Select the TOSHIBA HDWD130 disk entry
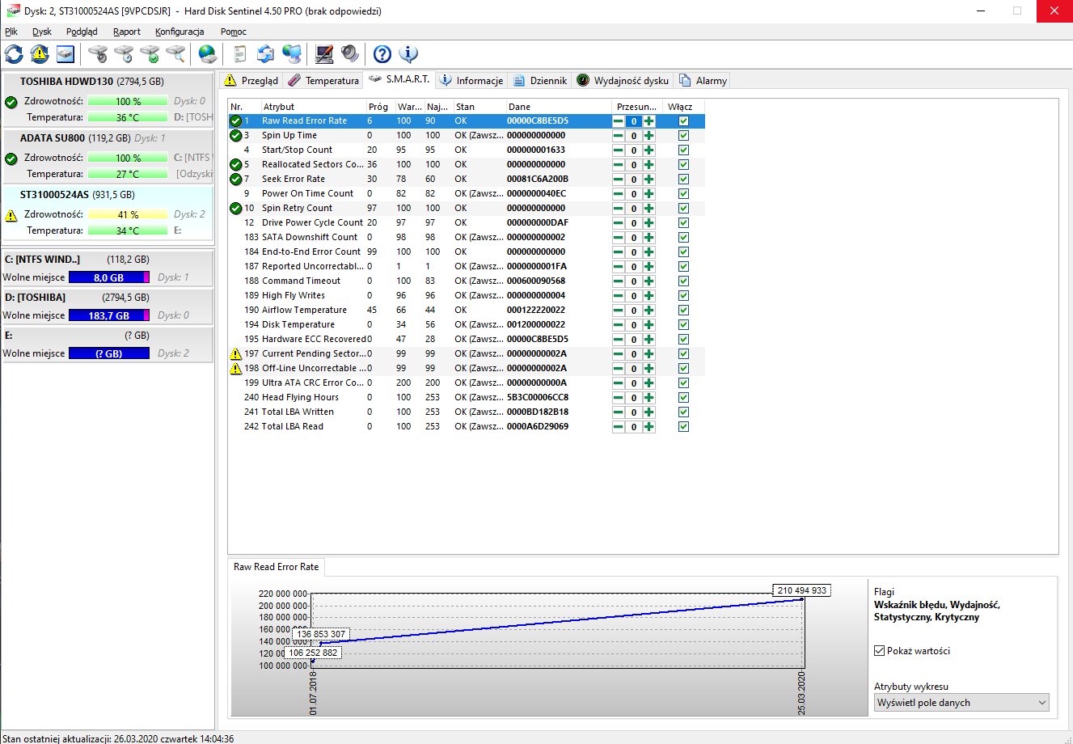Screen dimensions: 1073x744 click(108, 99)
